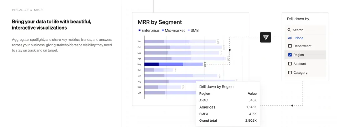Click the Enterprise legend color square

click(x=139, y=31)
